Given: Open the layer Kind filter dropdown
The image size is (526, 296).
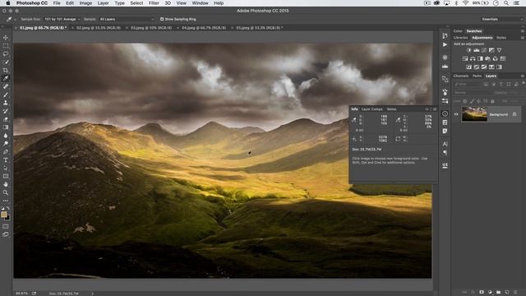Looking at the screenshot, I should (468, 84).
